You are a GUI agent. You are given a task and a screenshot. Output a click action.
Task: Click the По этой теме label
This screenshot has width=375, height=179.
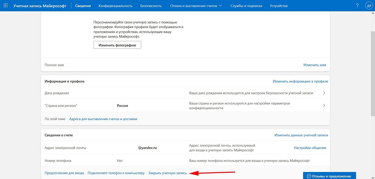[x=55, y=119]
